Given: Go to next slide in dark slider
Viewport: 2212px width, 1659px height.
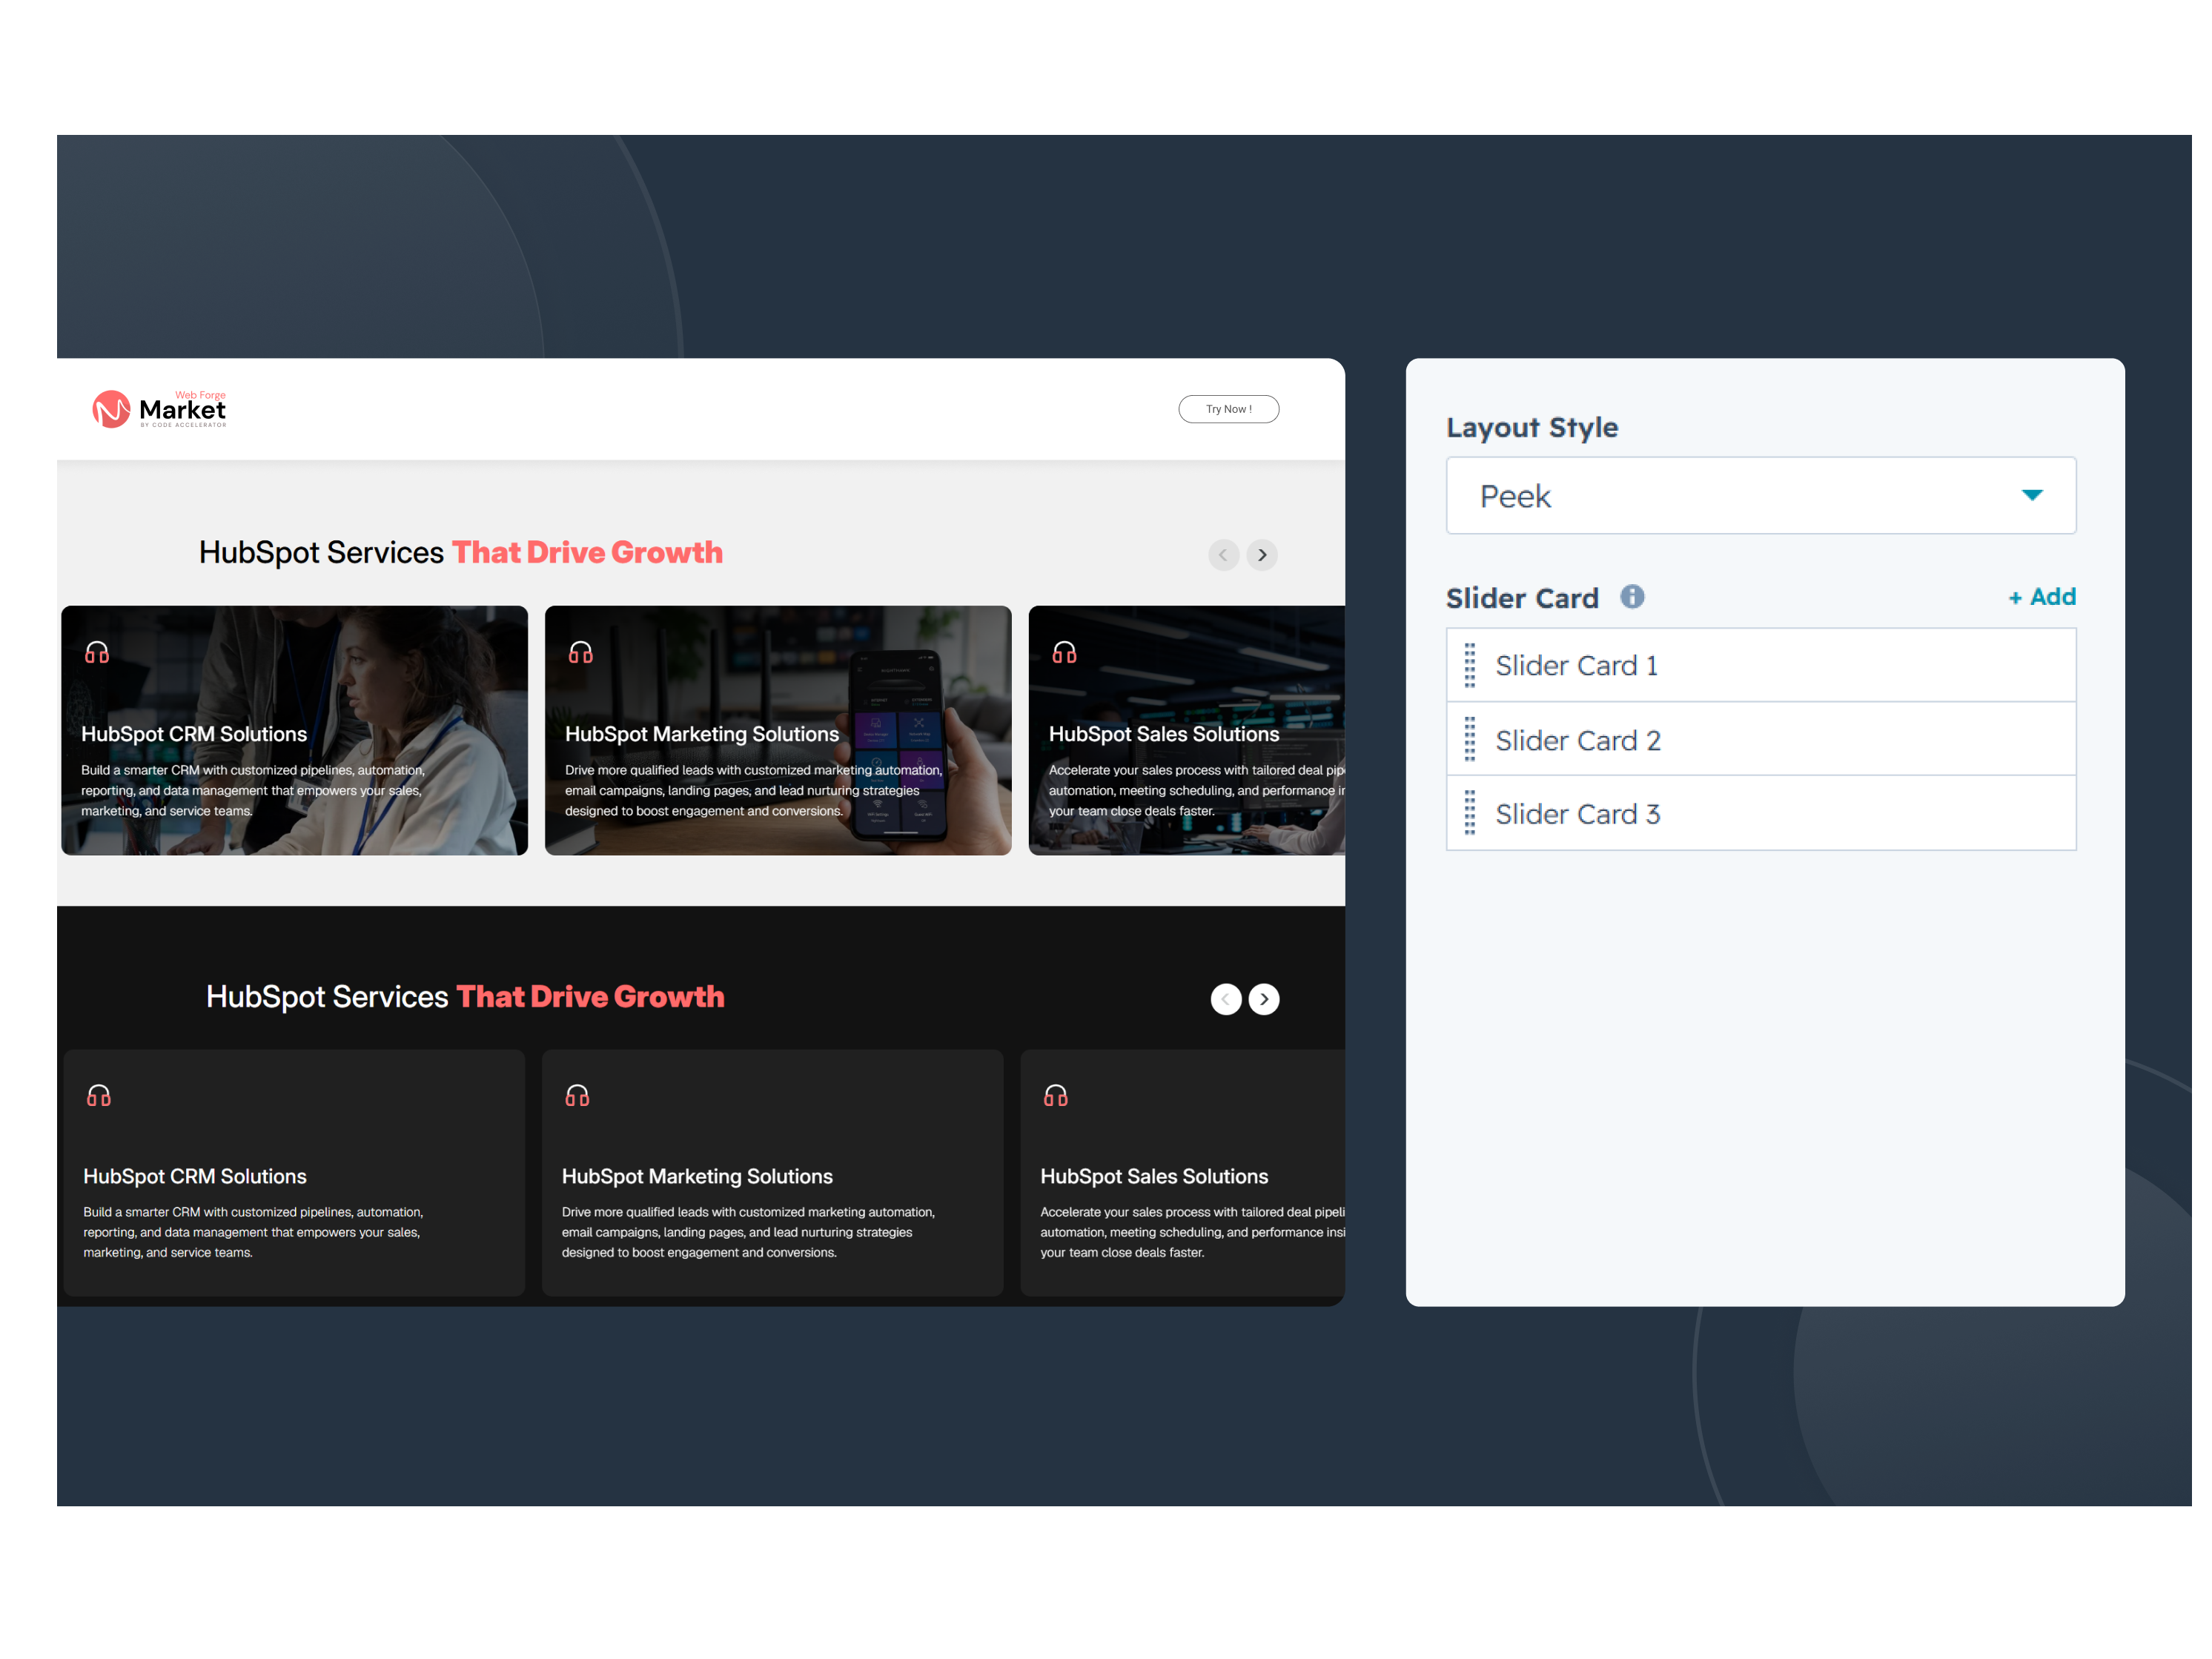Looking at the screenshot, I should (x=1264, y=999).
